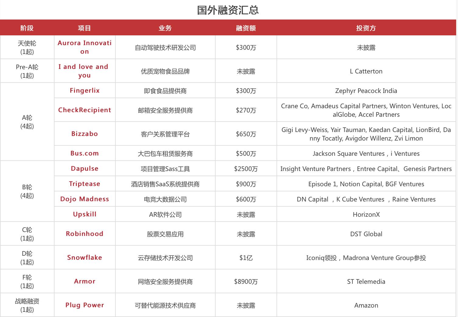Screen dimensions: 458x317
Task: Select the HorizonX investor cell
Action: click(366, 215)
